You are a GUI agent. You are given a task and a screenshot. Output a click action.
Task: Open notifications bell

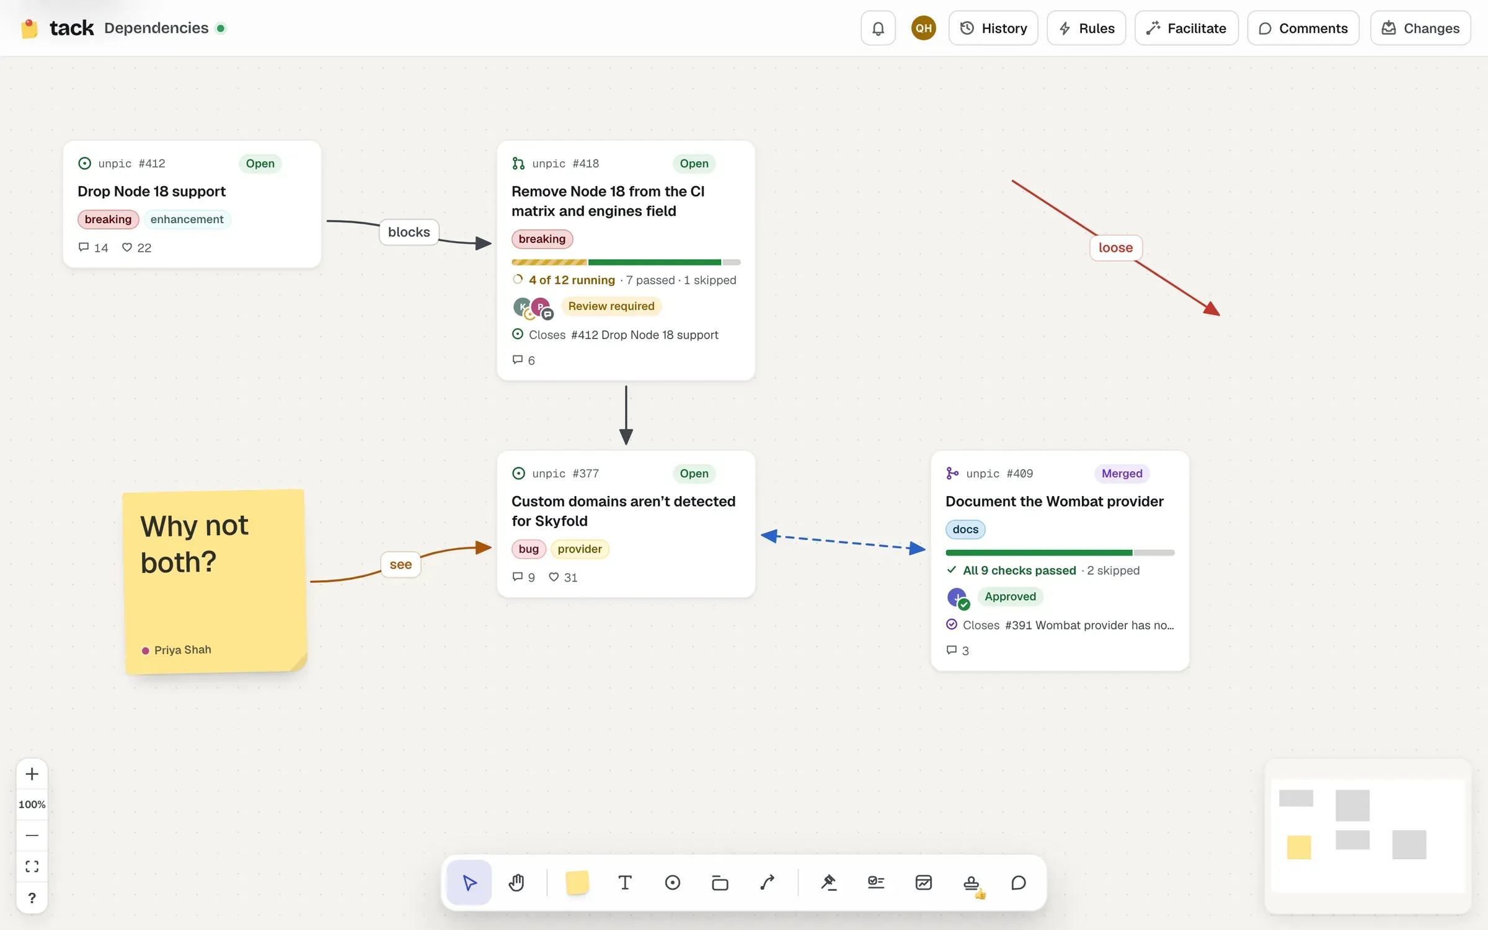(x=878, y=28)
